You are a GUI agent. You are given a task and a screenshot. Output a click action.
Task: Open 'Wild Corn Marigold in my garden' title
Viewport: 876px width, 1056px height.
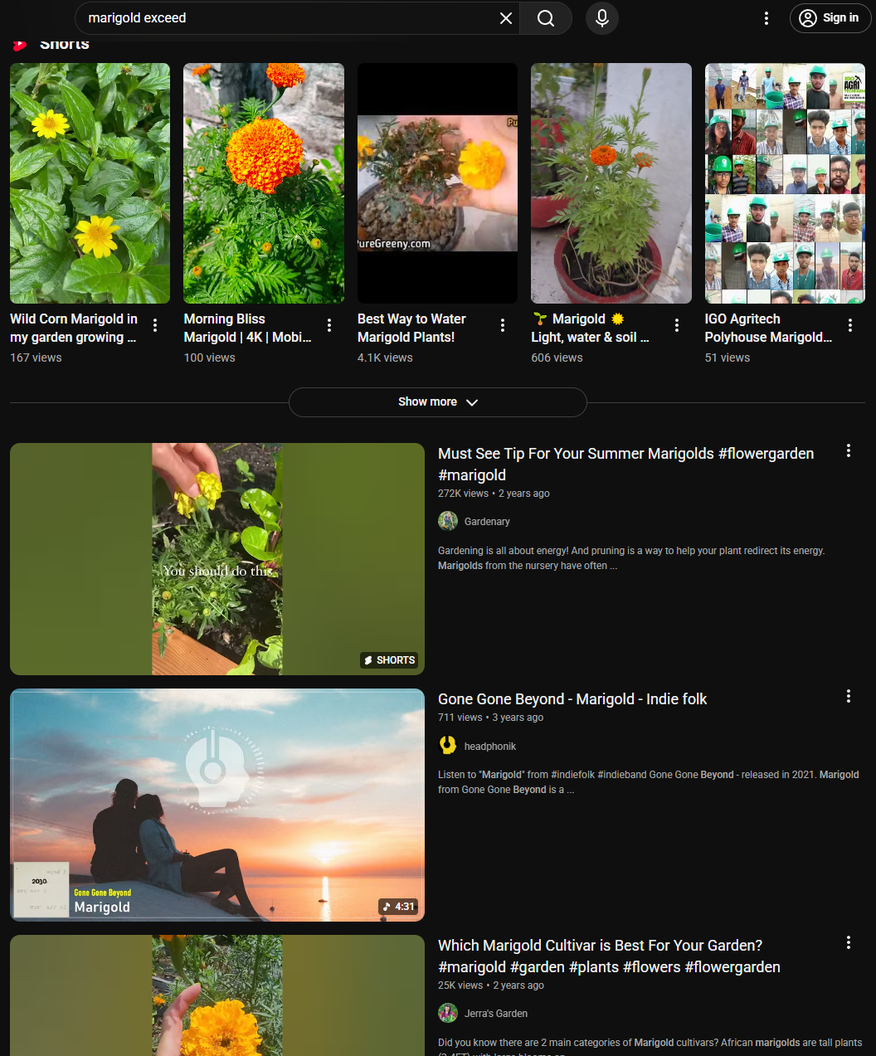click(74, 328)
